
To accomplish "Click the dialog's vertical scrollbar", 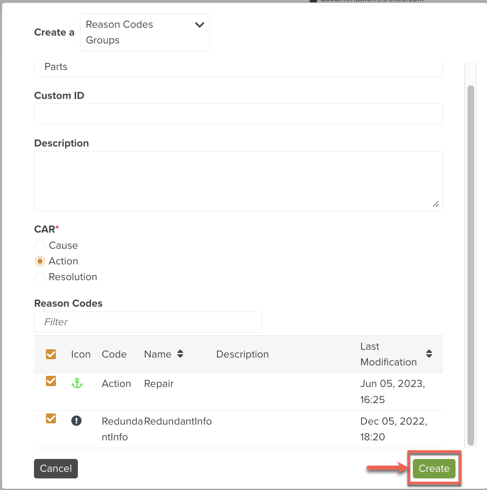I will pos(470,265).
